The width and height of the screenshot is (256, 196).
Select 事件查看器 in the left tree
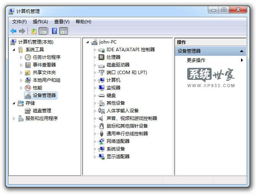(44, 65)
